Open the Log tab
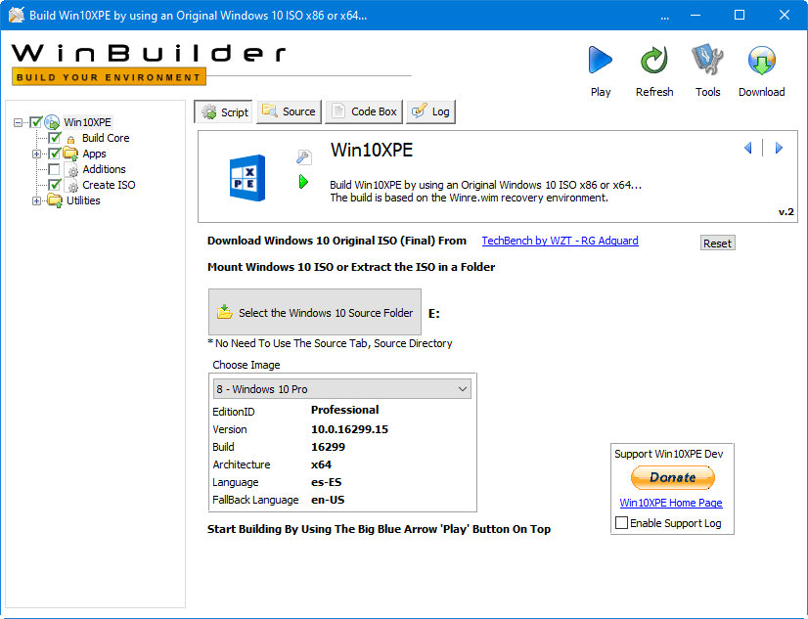This screenshot has height=619, width=808. point(430,111)
